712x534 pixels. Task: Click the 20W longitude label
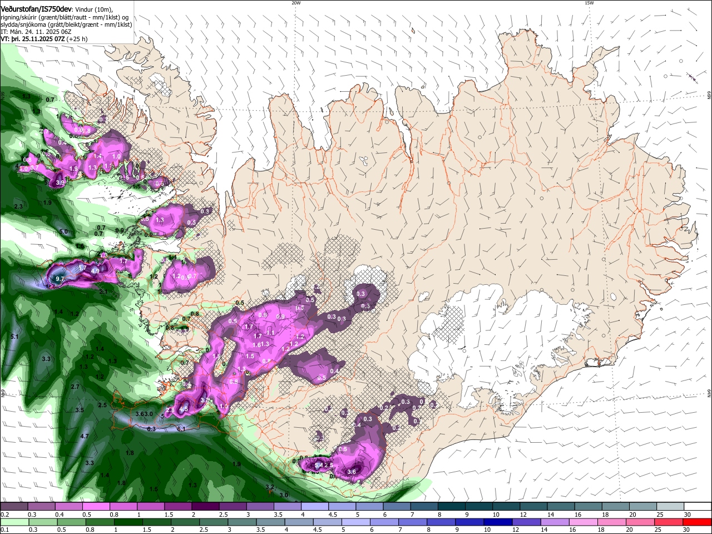(296, 3)
